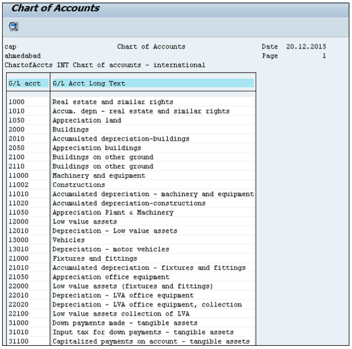
Task: Click Machinery and equipment entry
Action: pos(99,176)
